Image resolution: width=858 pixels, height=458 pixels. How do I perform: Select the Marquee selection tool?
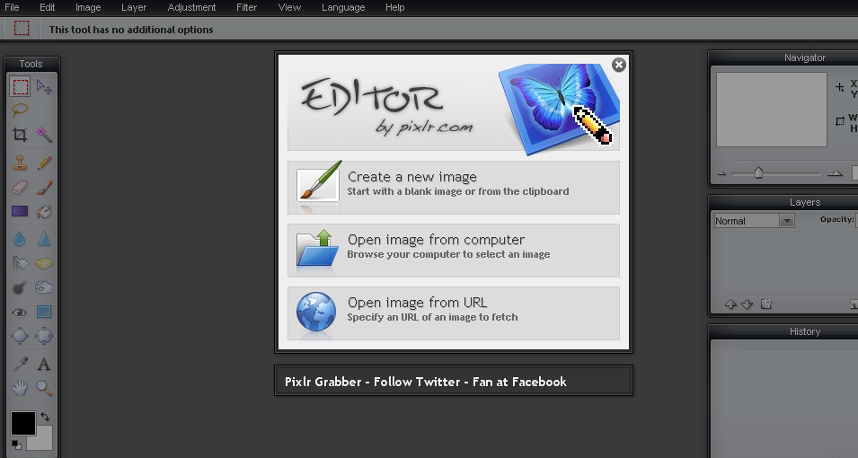(x=21, y=86)
